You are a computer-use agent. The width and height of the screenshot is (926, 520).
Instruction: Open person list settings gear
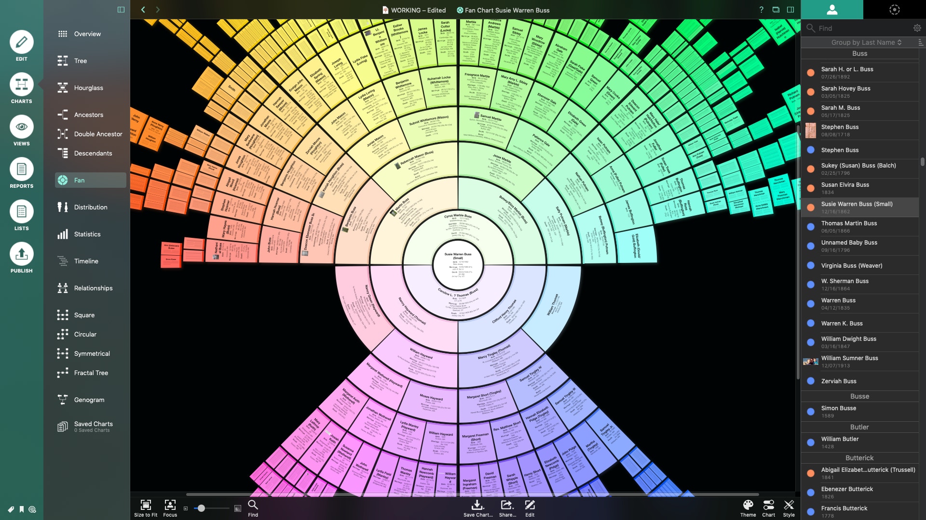click(x=917, y=28)
